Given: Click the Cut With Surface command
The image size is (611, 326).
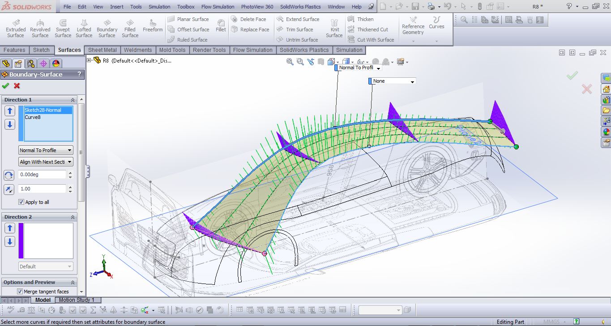Looking at the screenshot, I should 371,40.
